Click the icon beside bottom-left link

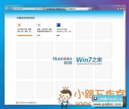17,103
